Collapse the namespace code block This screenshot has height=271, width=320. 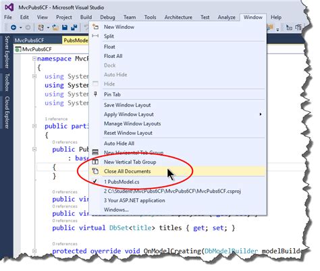pyautogui.click(x=34, y=59)
